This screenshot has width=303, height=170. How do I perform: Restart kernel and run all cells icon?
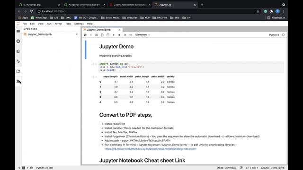click(x=131, y=35)
